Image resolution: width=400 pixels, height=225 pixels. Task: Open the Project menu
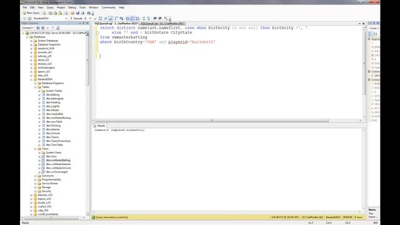pyautogui.click(x=61, y=7)
